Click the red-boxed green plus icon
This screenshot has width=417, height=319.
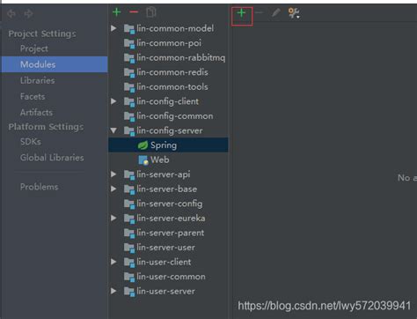click(241, 13)
